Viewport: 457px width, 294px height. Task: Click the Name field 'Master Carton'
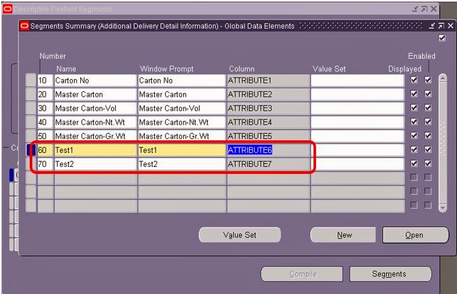[95, 94]
